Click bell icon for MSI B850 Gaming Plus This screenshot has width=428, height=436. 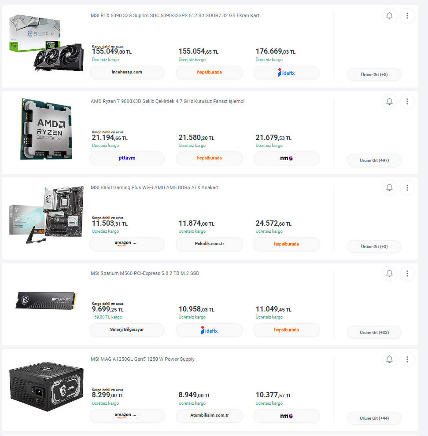(x=389, y=188)
